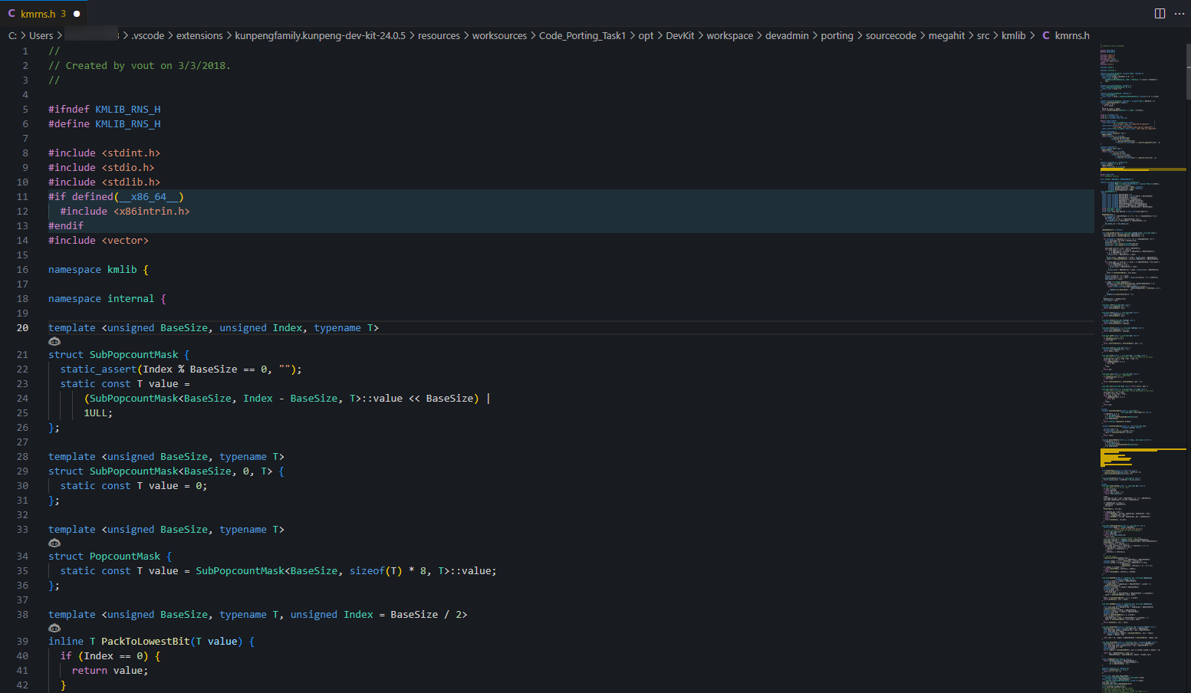Image resolution: width=1191 pixels, height=693 pixels.
Task: Click line number 39 for PackToLowestBit
Action: coord(22,641)
